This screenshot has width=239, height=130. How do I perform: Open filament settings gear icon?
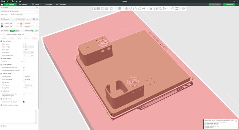click(x=37, y=19)
